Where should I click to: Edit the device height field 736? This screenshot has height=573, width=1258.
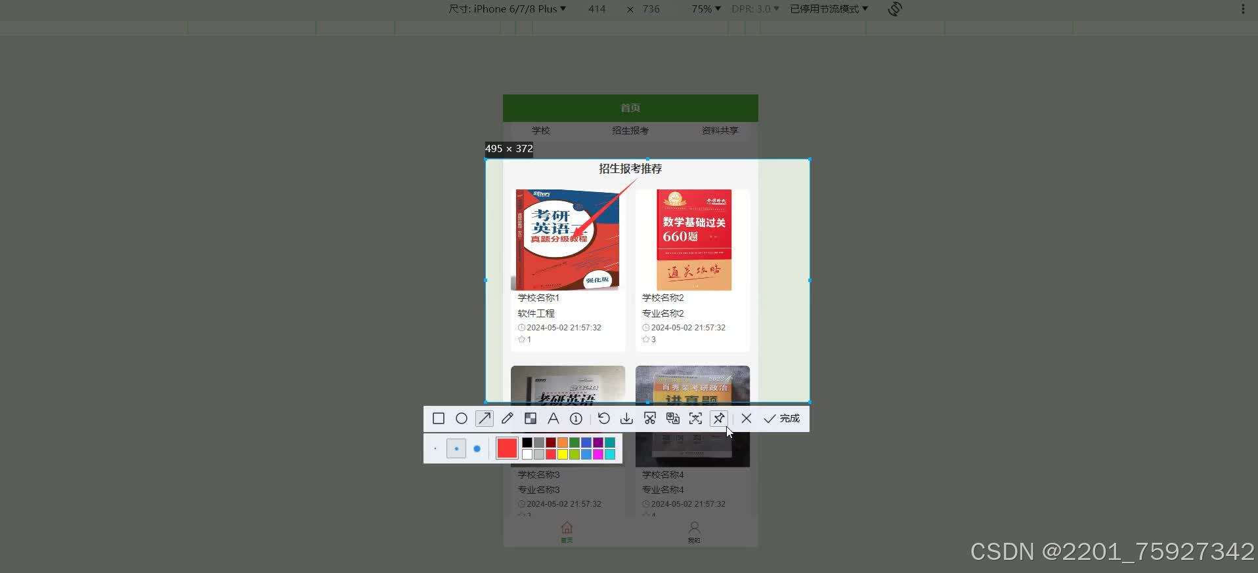point(651,9)
